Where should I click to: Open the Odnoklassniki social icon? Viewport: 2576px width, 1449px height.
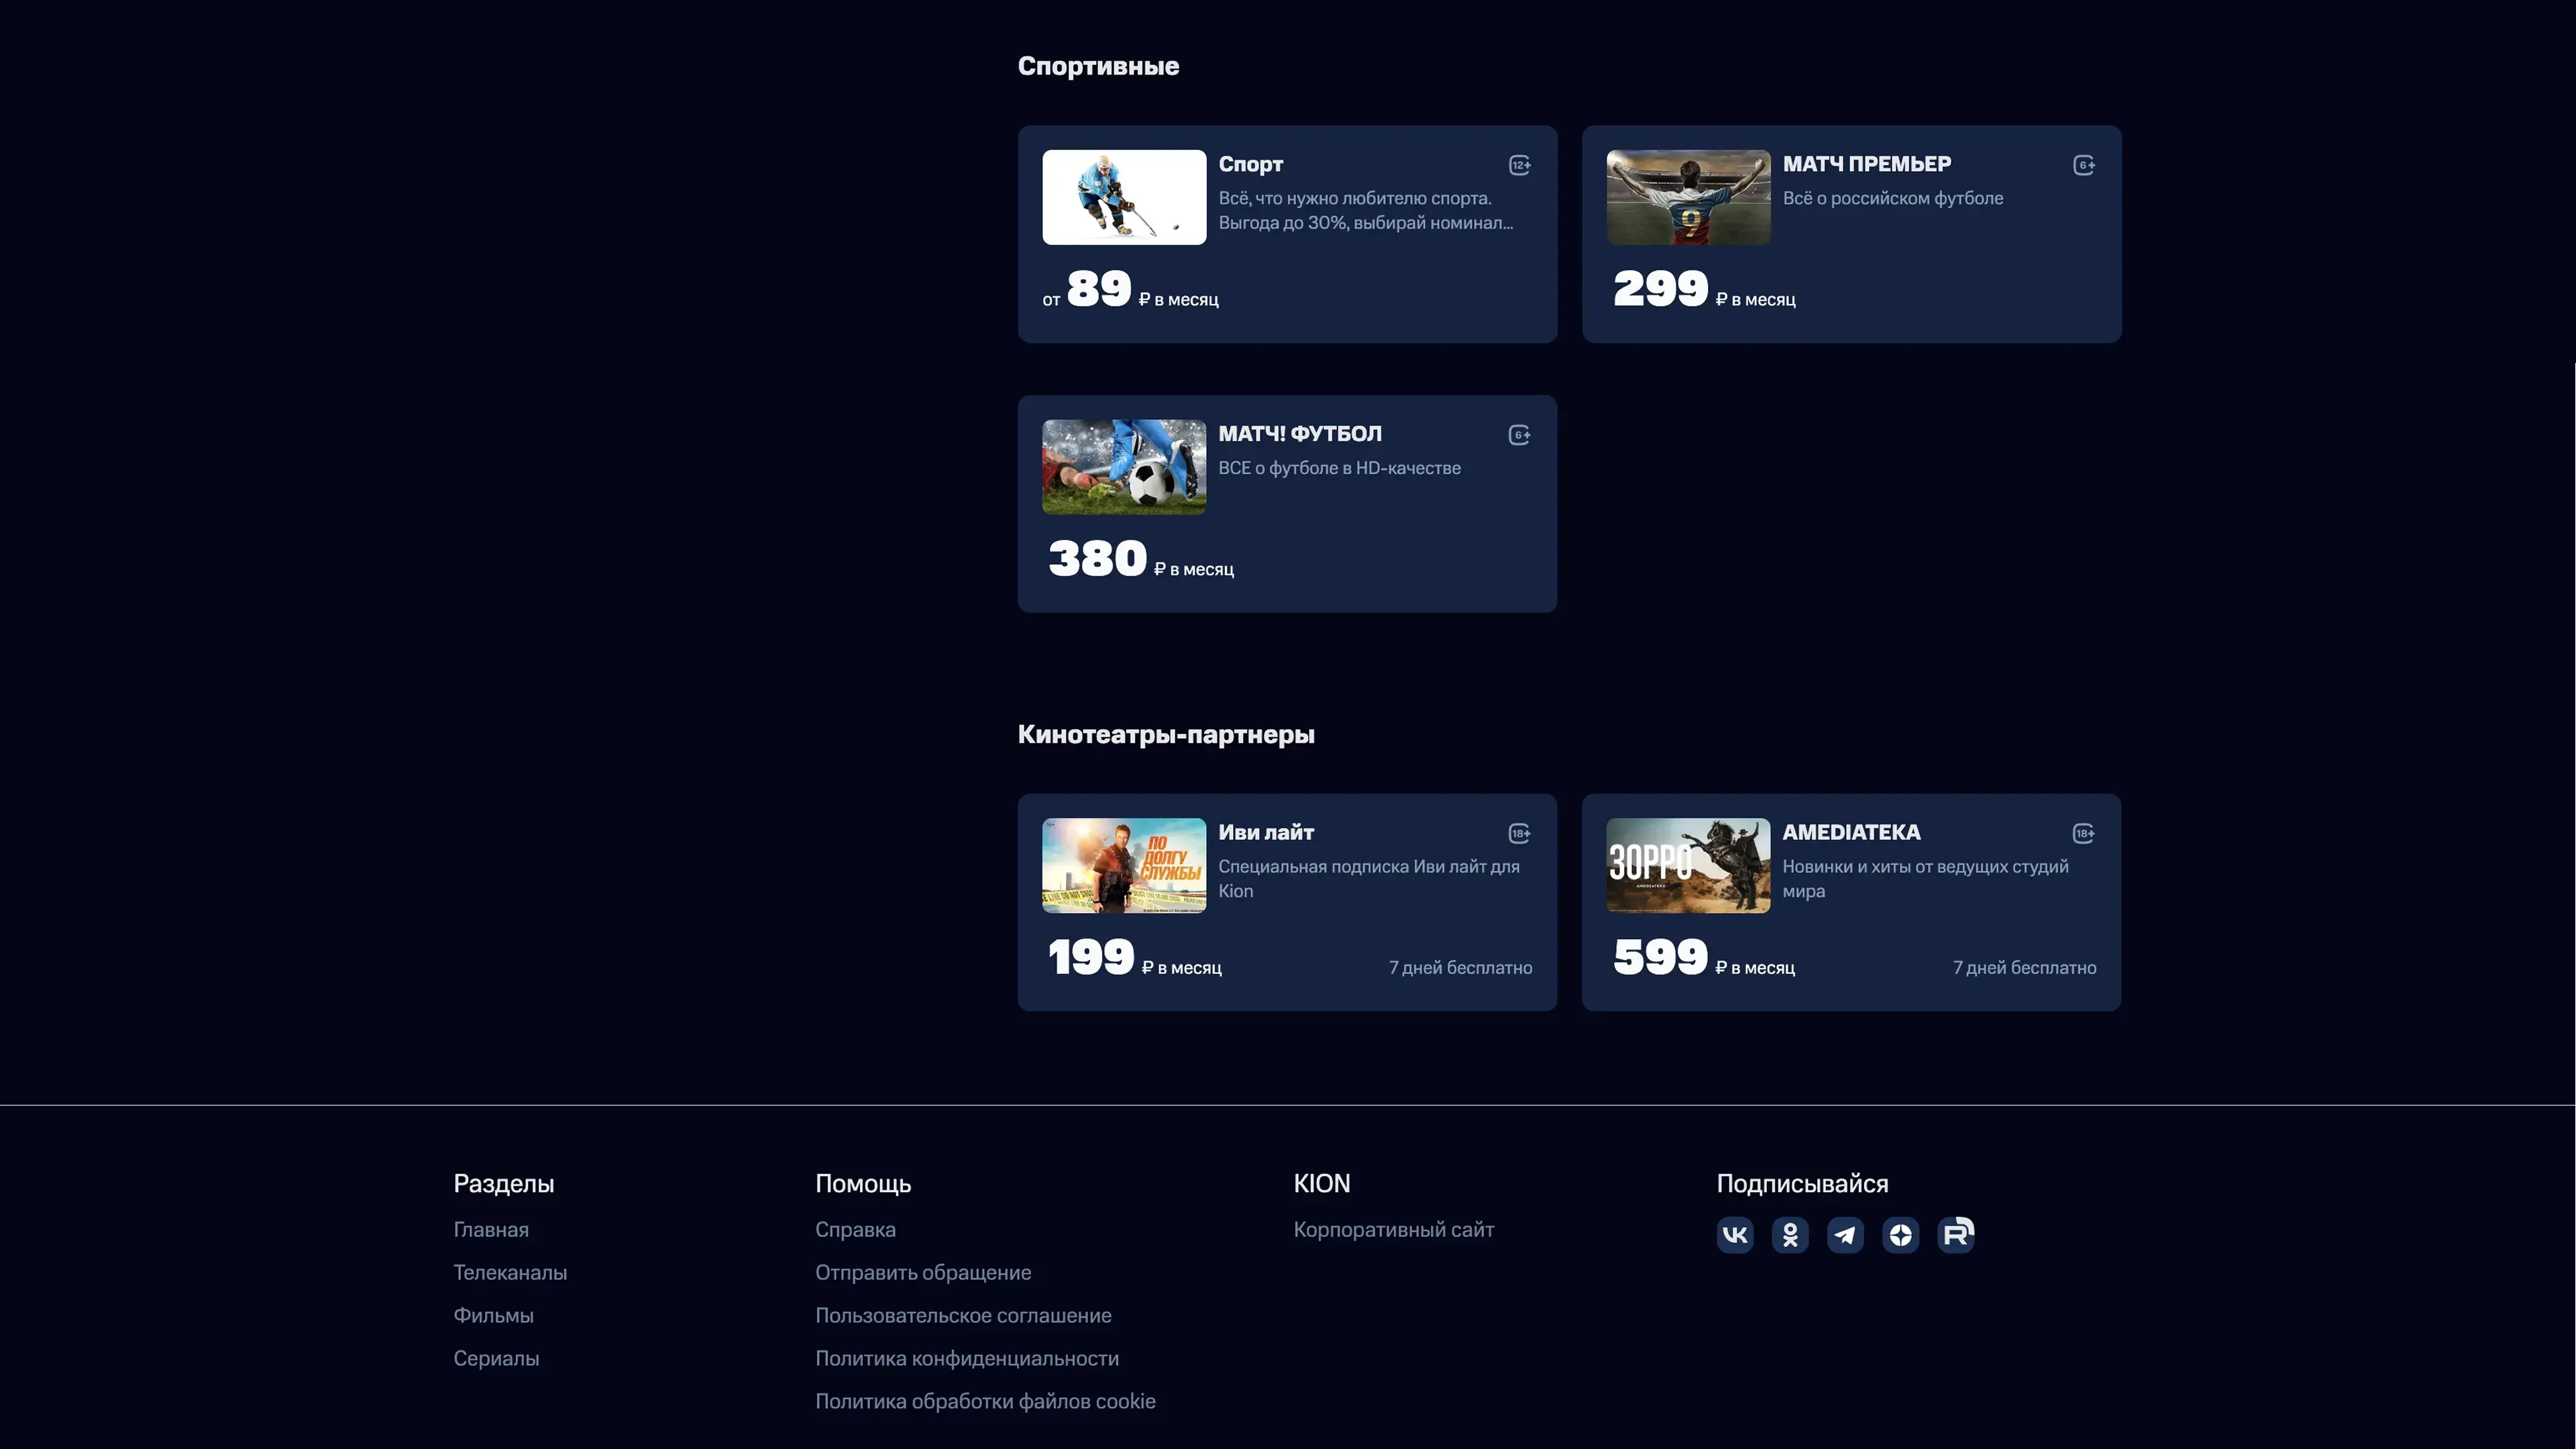coord(1790,1235)
